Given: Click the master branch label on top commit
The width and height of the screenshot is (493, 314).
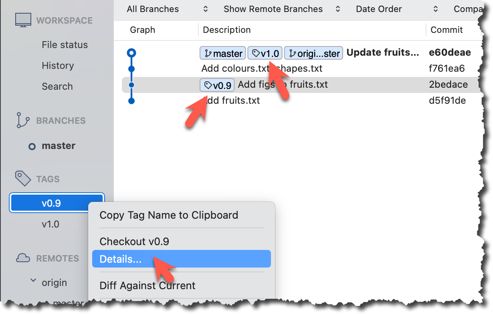Looking at the screenshot, I should point(223,53).
